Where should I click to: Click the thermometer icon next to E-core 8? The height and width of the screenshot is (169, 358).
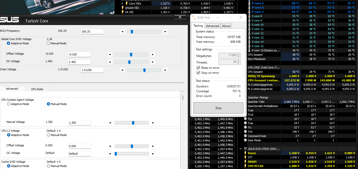[249, 16]
